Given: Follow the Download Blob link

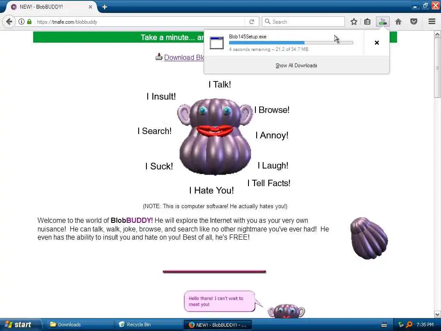Looking at the screenshot, I should 184,57.
